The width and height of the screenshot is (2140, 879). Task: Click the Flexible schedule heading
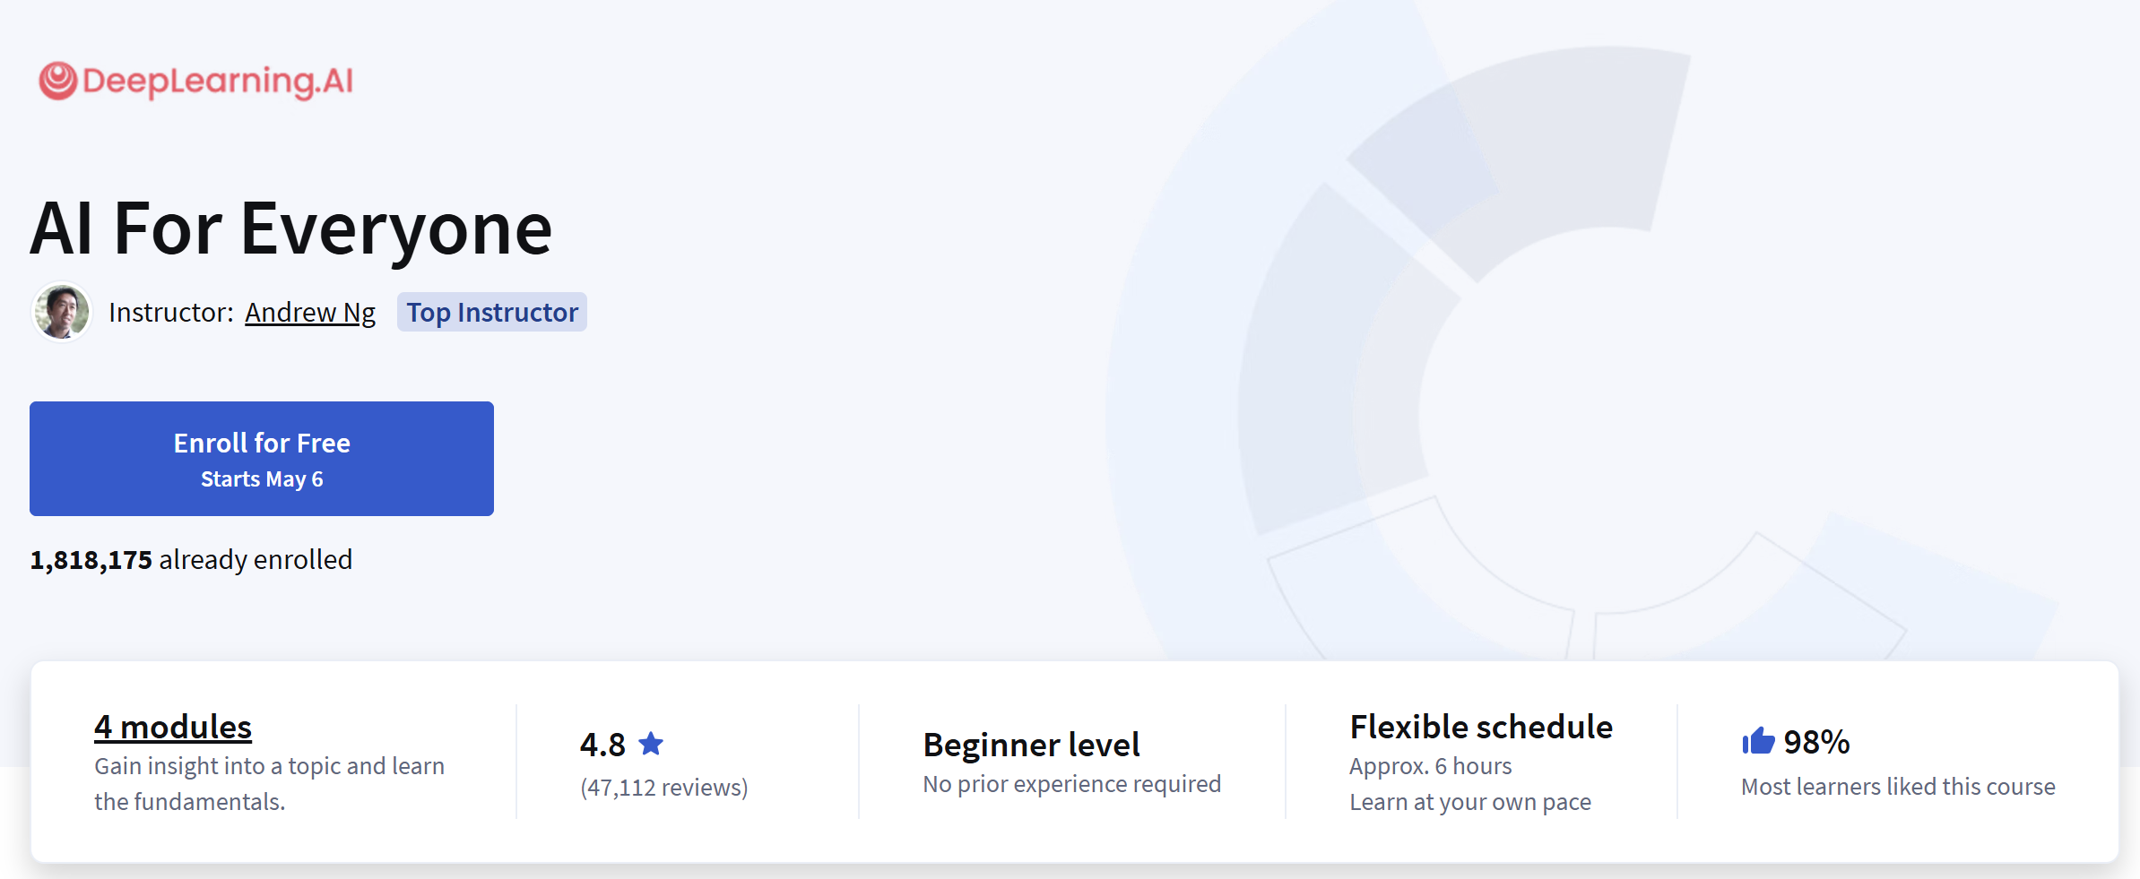point(1480,727)
